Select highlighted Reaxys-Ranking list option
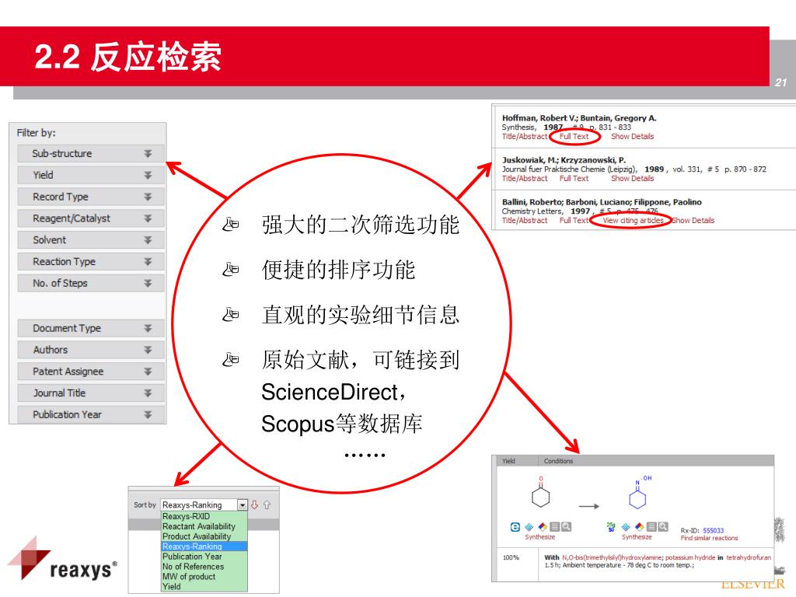This screenshot has width=796, height=597. [204, 546]
